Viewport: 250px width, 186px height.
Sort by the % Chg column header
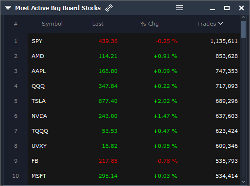(x=150, y=24)
